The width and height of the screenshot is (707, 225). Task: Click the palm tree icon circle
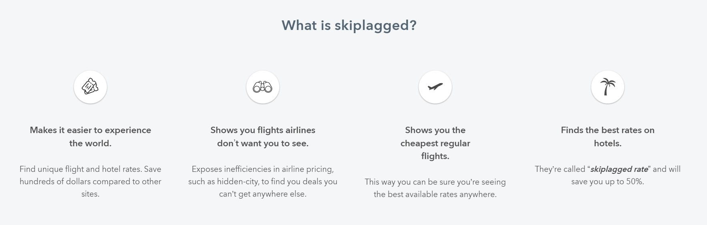click(608, 87)
